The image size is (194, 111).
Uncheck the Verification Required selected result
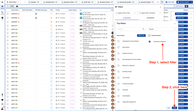point(150,42)
